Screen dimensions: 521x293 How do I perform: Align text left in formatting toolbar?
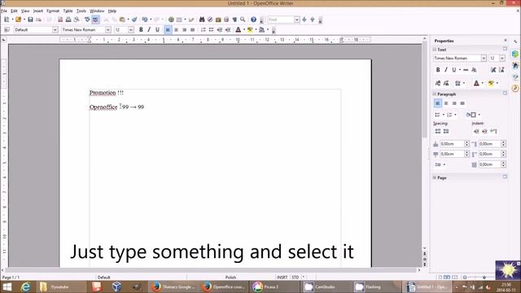point(168,30)
